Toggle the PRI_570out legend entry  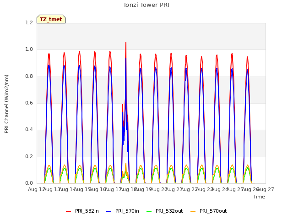[x=209, y=211]
